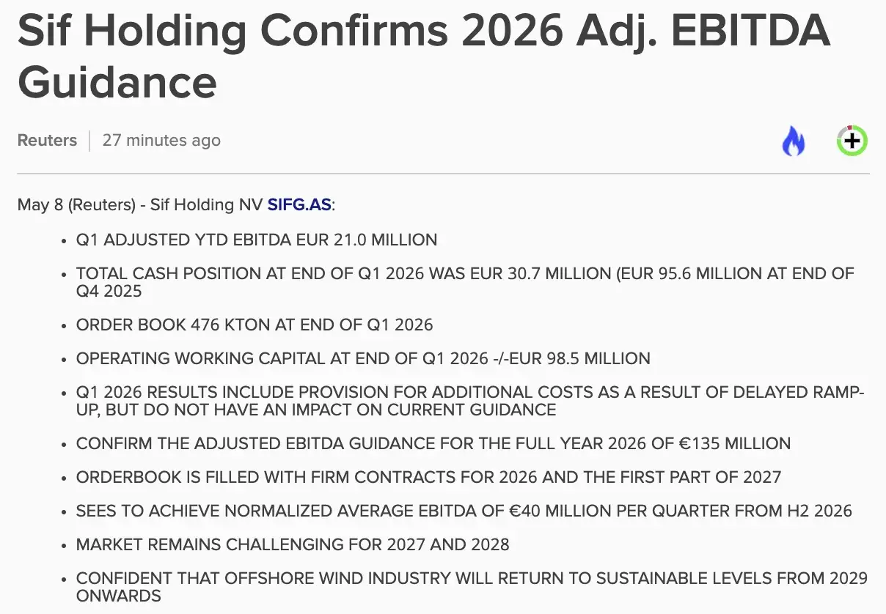Select the market remains challenging bullet
The width and height of the screenshot is (886, 614).
[x=293, y=544]
